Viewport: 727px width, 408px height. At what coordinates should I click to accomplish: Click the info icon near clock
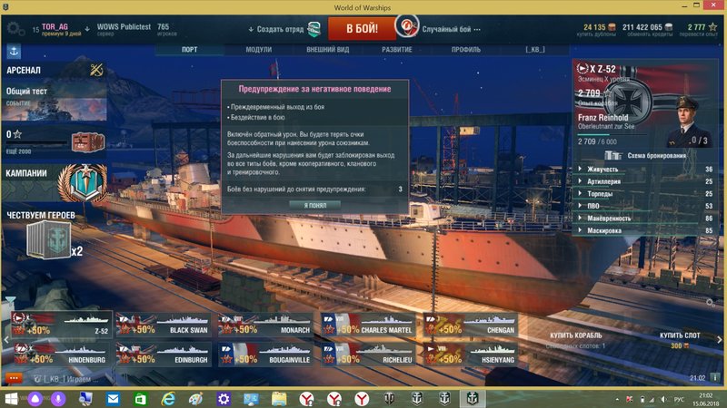click(x=715, y=377)
